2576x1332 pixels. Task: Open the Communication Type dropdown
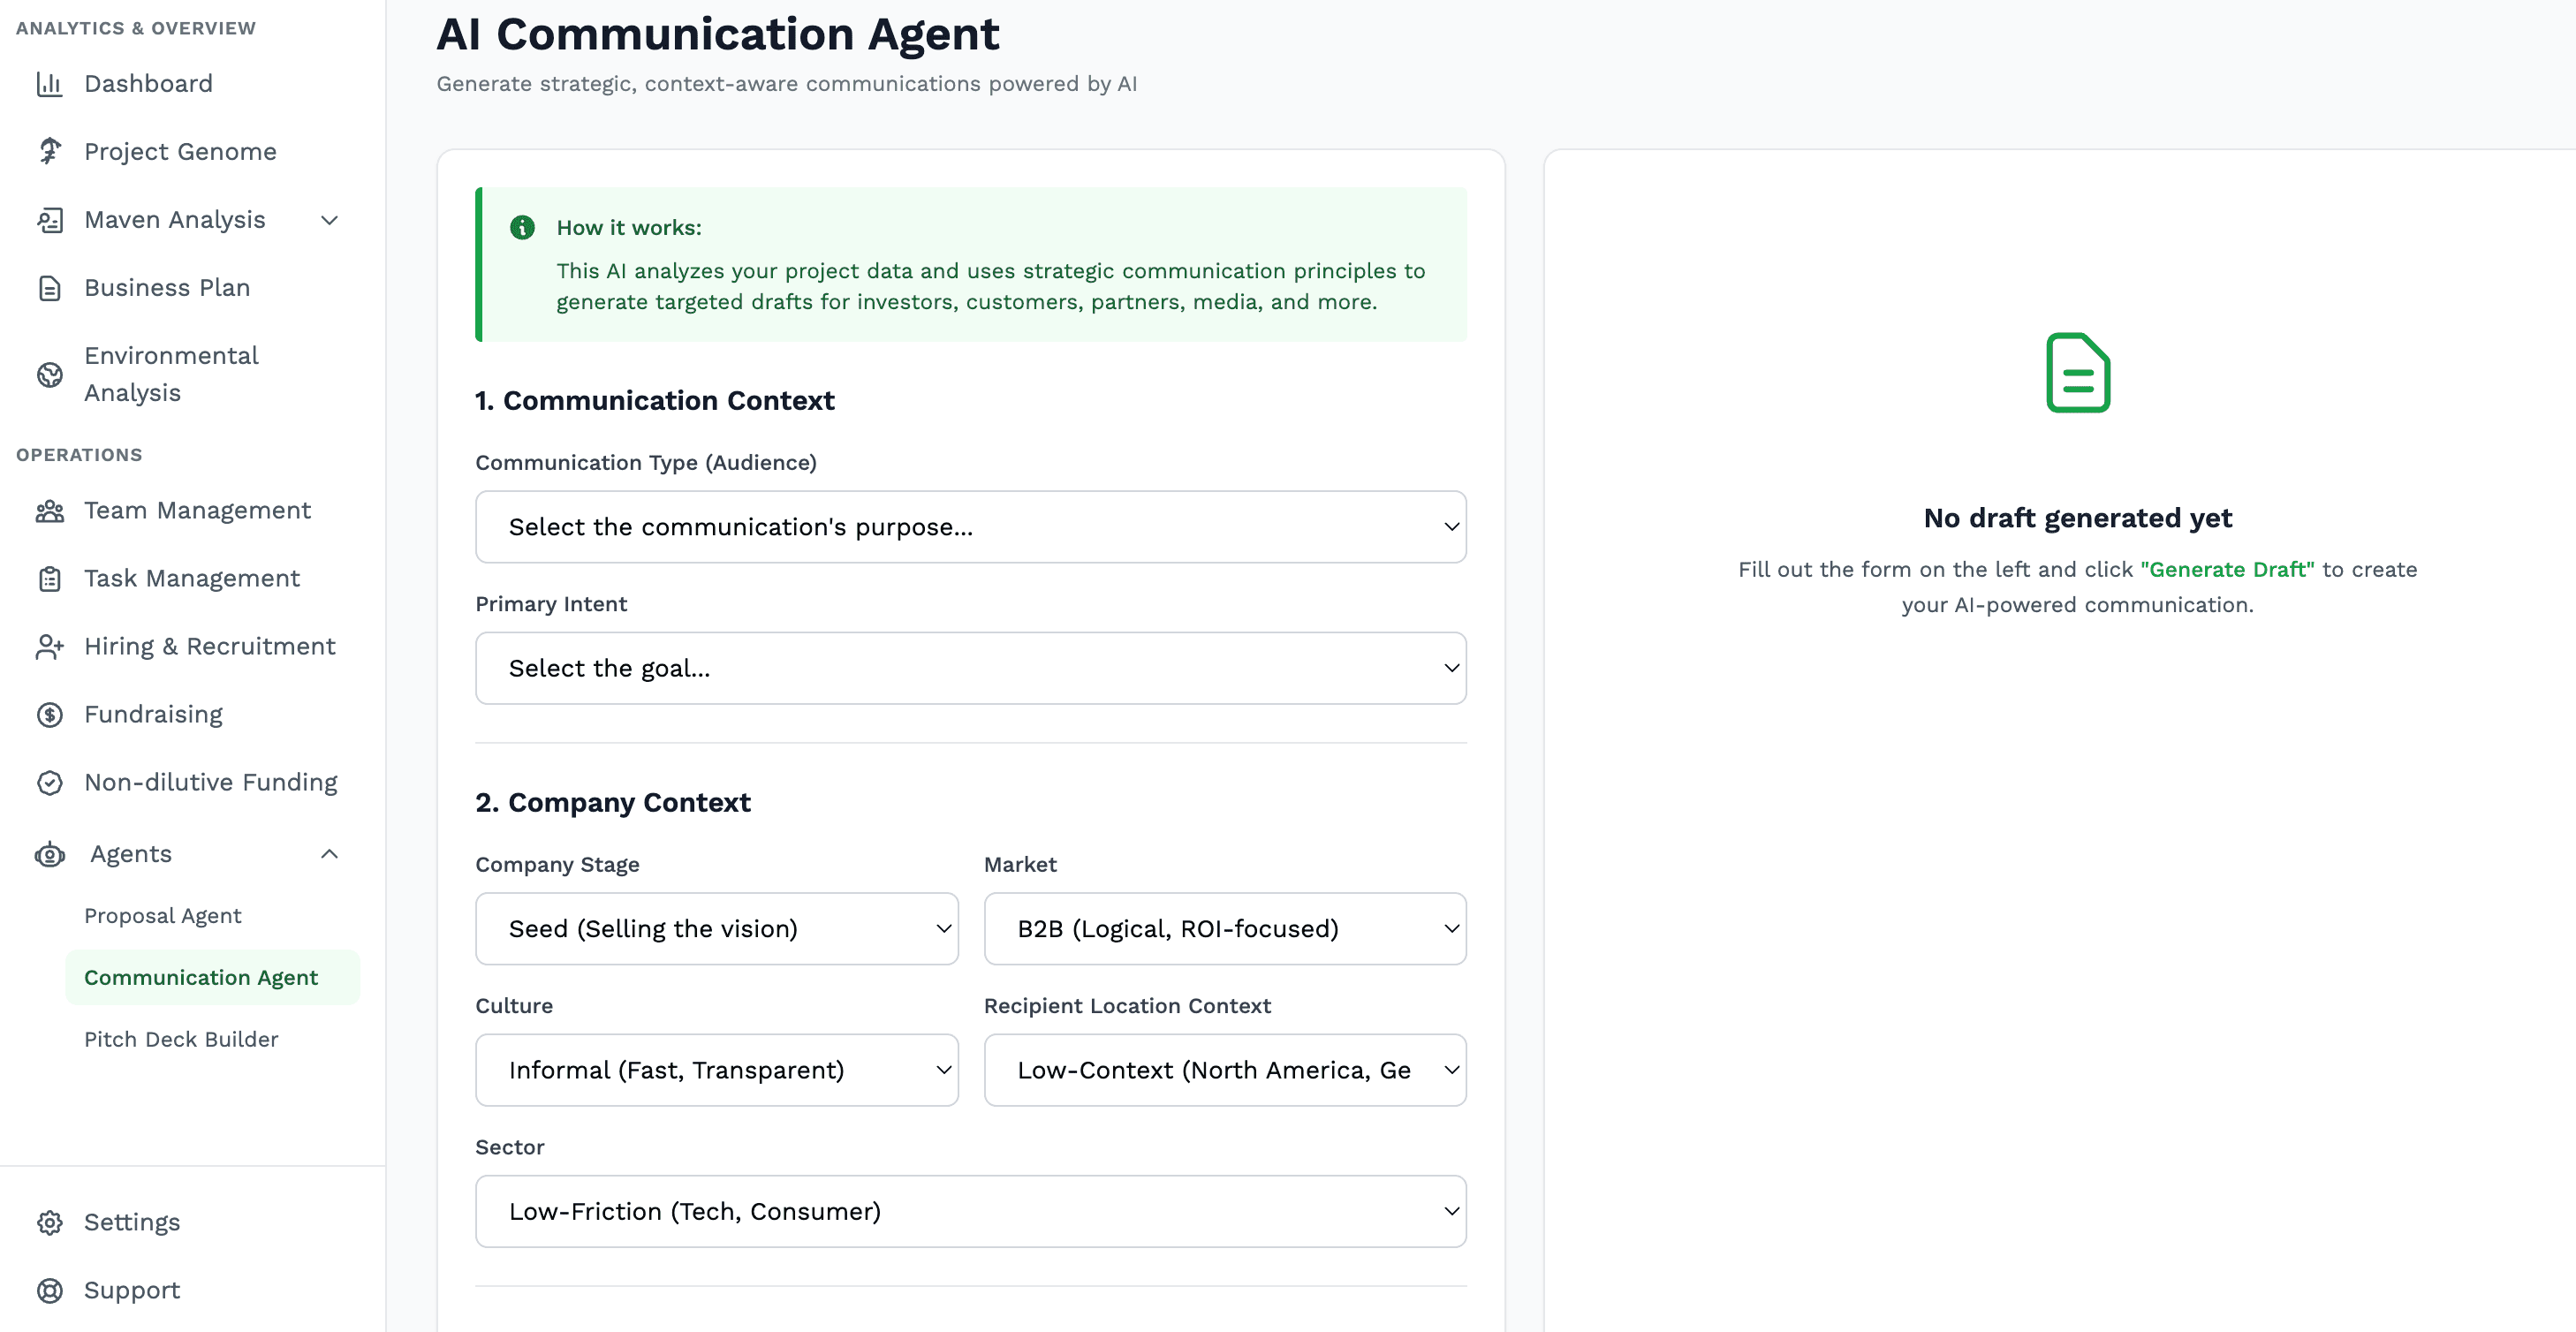pos(970,527)
